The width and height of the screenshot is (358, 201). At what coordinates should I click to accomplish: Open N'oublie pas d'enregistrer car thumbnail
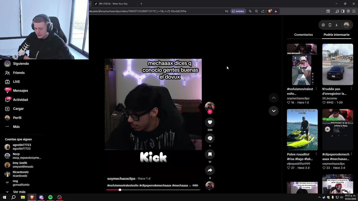(x=338, y=64)
